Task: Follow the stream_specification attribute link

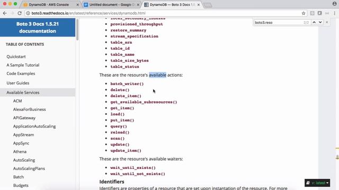Action: point(134,36)
